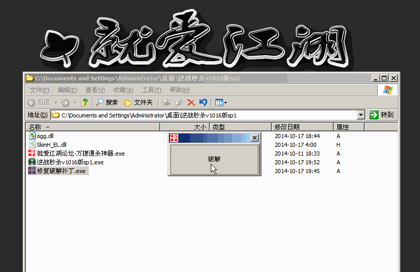Open the Search (搜索) pane
420x272 pixels.
[x=107, y=103]
